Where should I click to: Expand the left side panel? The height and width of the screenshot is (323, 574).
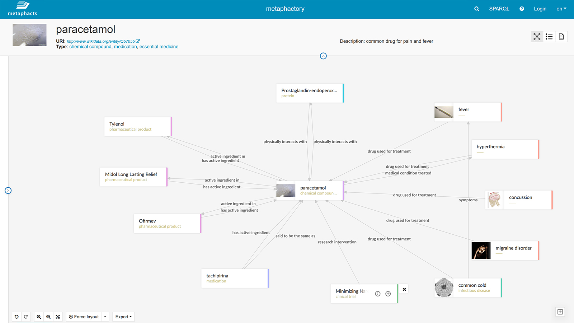tap(8, 191)
